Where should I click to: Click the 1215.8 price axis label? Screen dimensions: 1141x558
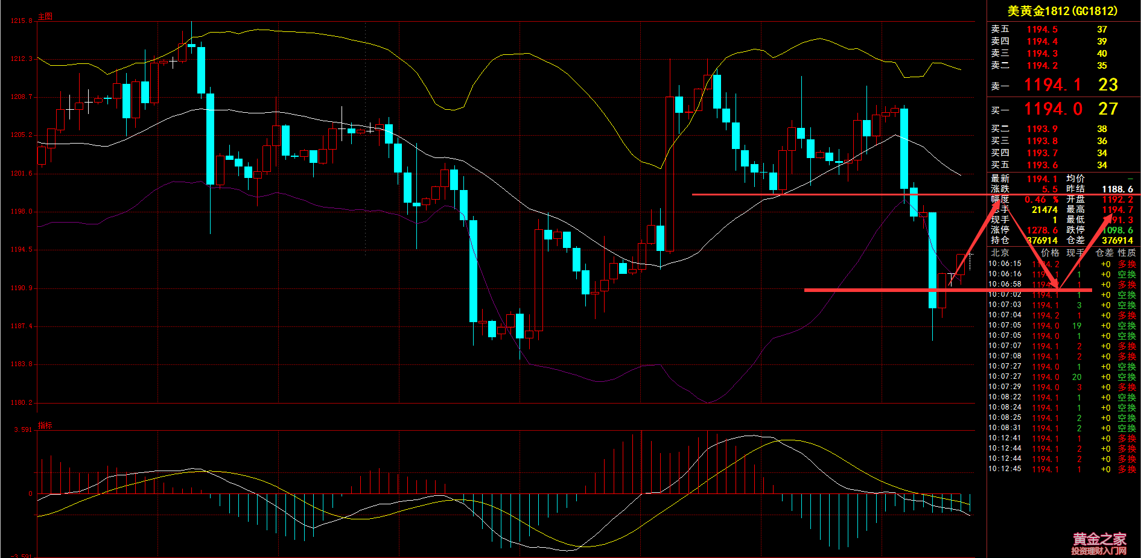pyautogui.click(x=22, y=21)
